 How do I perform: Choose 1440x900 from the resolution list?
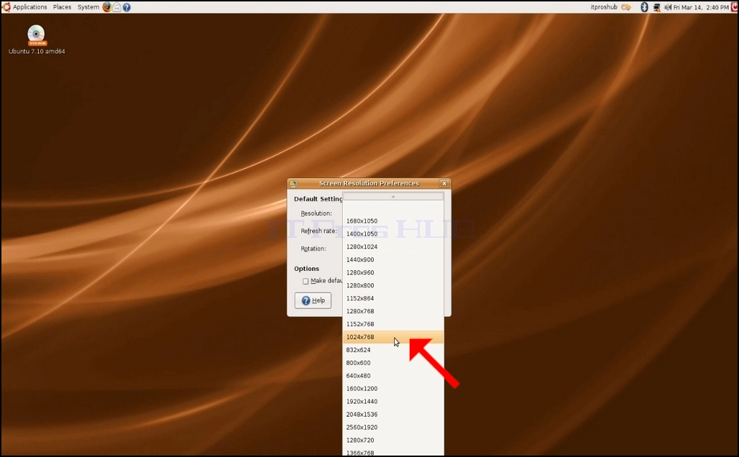[393, 259]
